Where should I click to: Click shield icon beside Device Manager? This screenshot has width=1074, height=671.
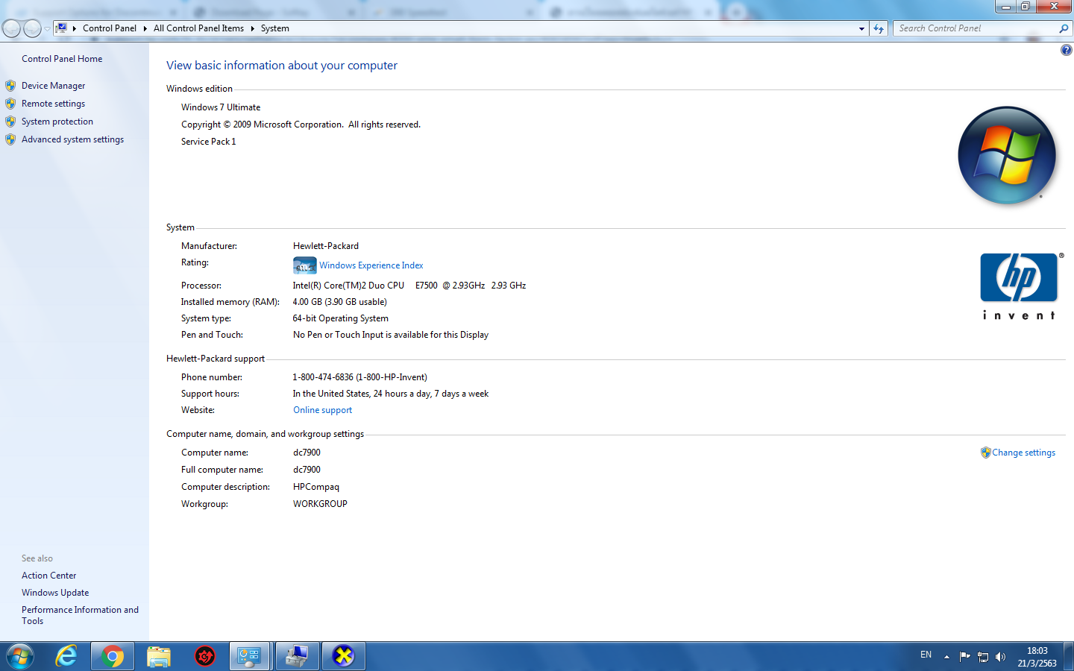pos(10,86)
